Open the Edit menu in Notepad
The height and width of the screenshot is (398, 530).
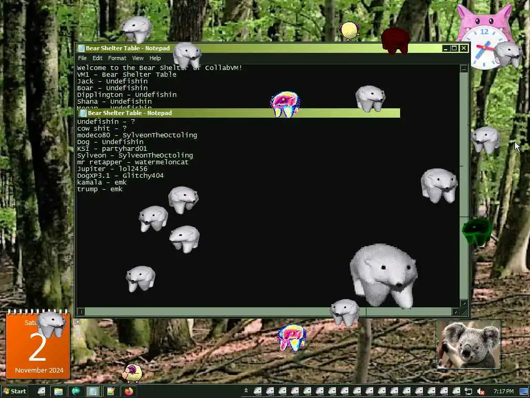(x=97, y=58)
